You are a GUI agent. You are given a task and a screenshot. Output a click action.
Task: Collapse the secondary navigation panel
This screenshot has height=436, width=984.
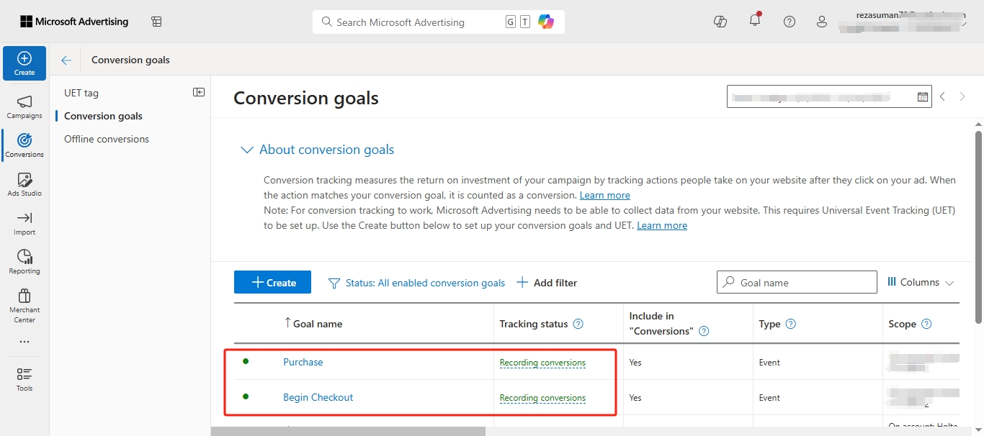tap(199, 92)
